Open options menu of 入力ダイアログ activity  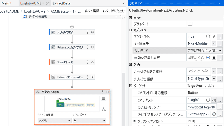click(x=88, y=32)
